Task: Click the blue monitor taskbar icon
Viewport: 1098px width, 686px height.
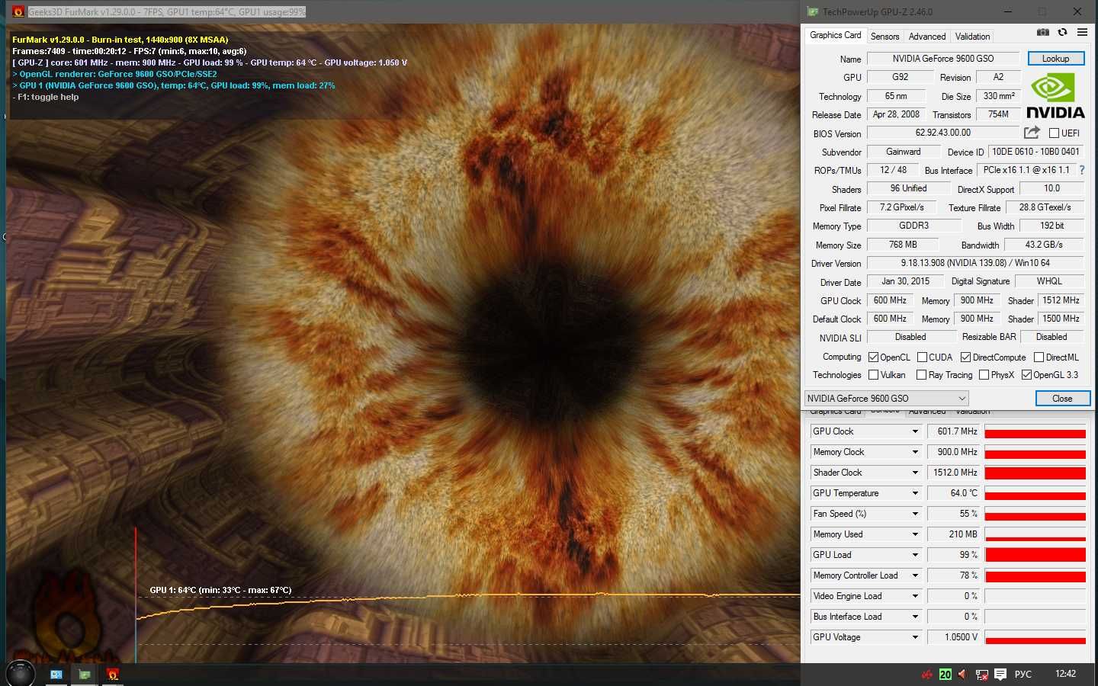Action: [56, 675]
